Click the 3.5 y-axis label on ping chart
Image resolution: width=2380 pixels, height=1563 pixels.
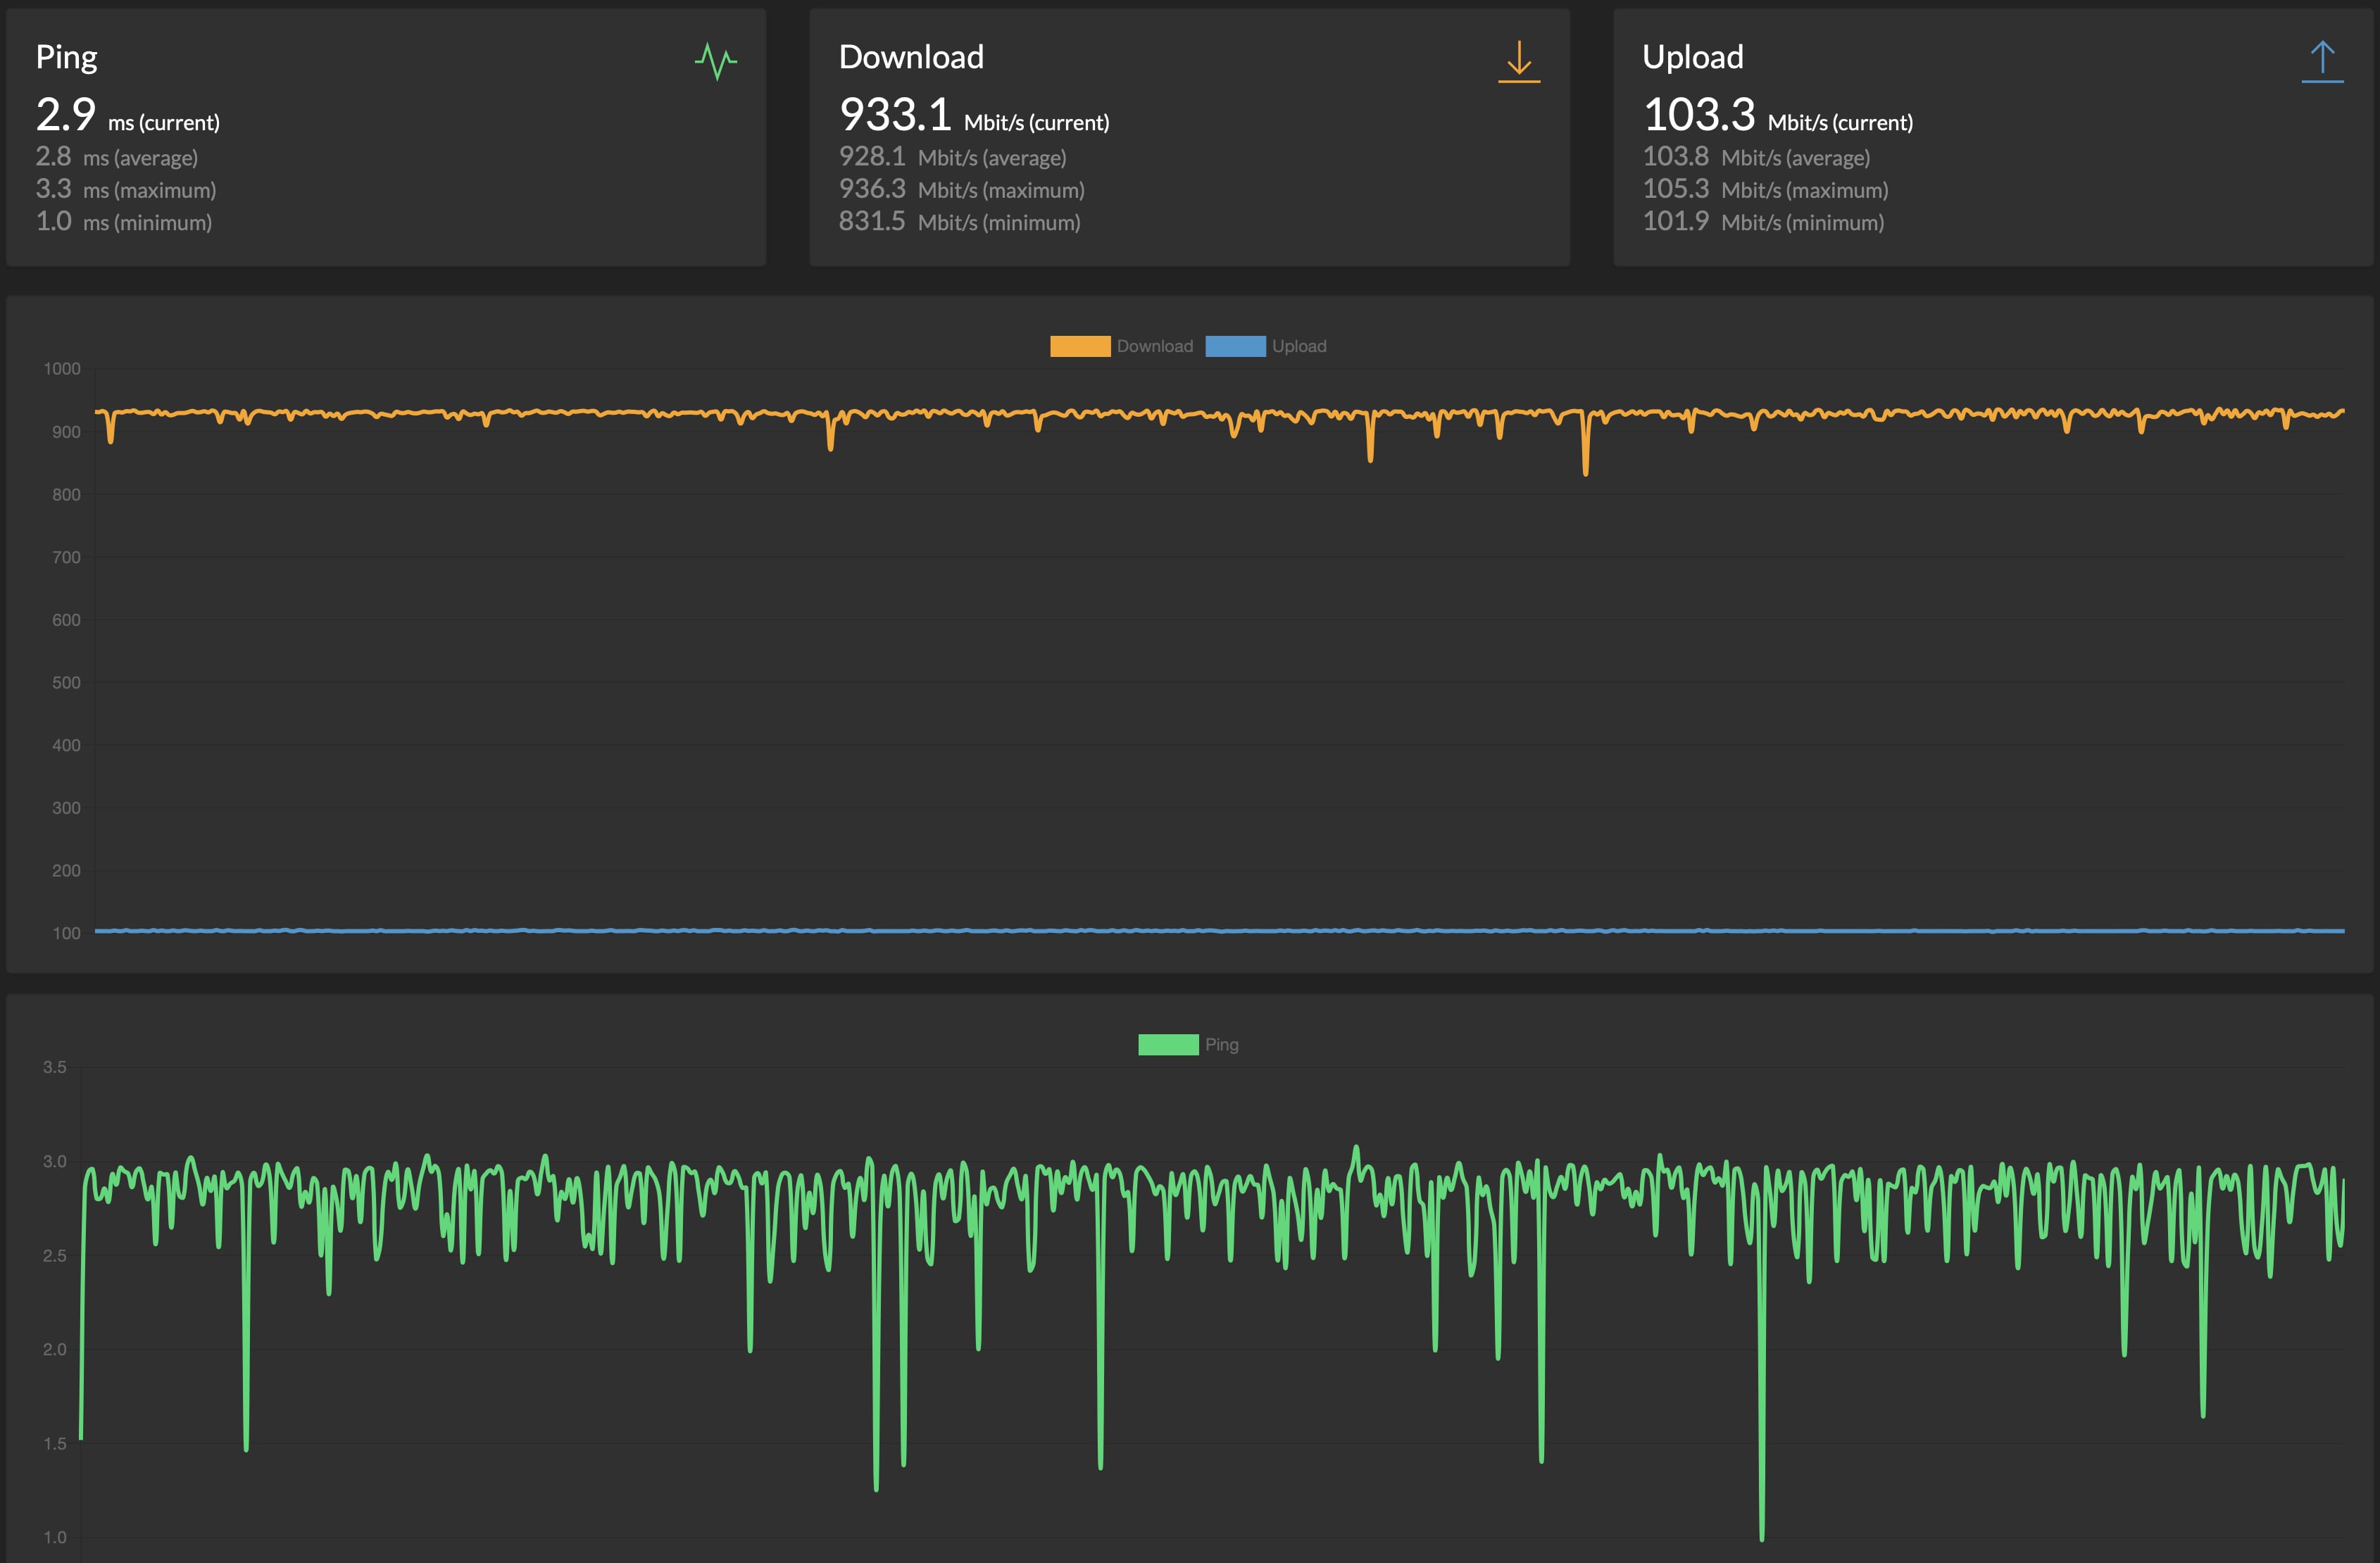54,1067
